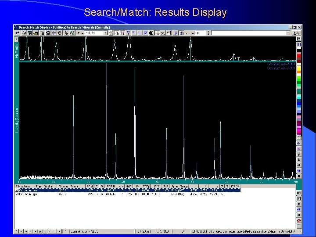Click the blue cross icon under the color palette

coord(299,143)
